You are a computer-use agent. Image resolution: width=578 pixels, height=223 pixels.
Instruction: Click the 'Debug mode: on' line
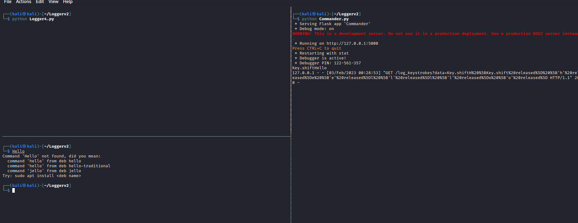[x=316, y=29]
